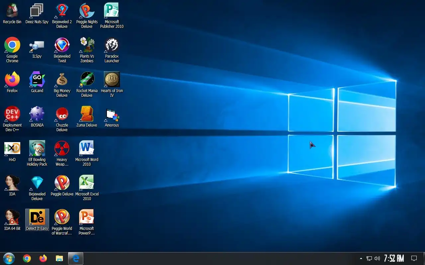Launch Firefox from the taskbar

(43, 258)
